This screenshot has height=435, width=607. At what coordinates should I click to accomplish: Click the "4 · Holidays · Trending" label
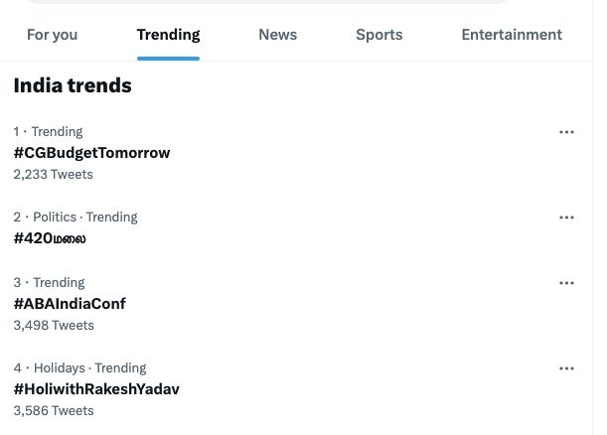coord(79,367)
